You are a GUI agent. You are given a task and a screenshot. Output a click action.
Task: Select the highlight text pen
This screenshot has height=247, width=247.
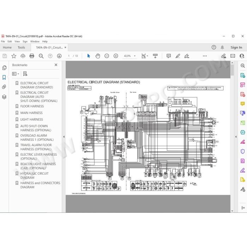click(x=178, y=56)
